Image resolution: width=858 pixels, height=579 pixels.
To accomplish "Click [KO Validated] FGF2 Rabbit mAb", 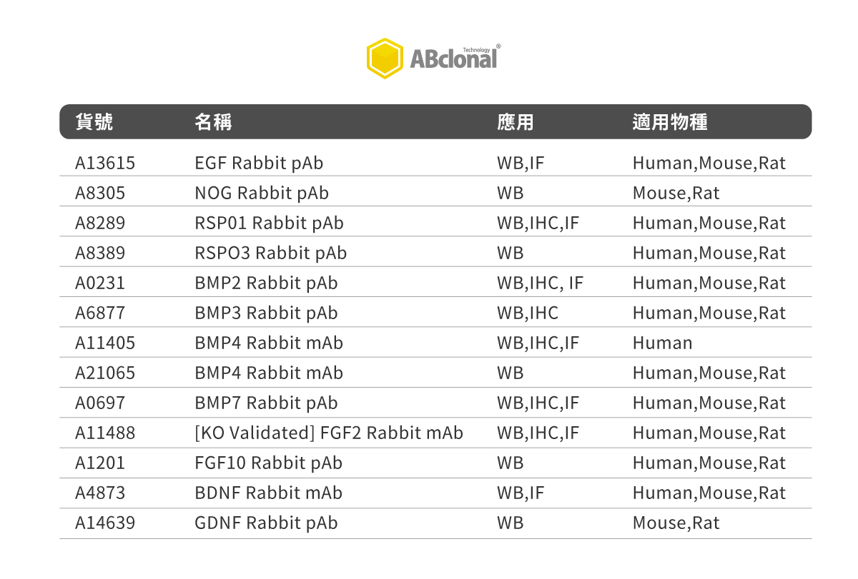I will tap(329, 433).
